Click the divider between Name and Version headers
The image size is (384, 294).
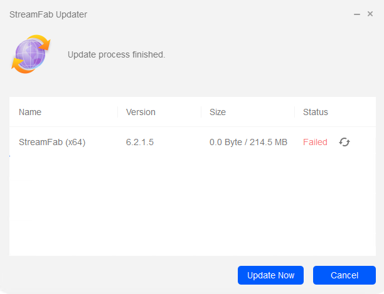117,112
